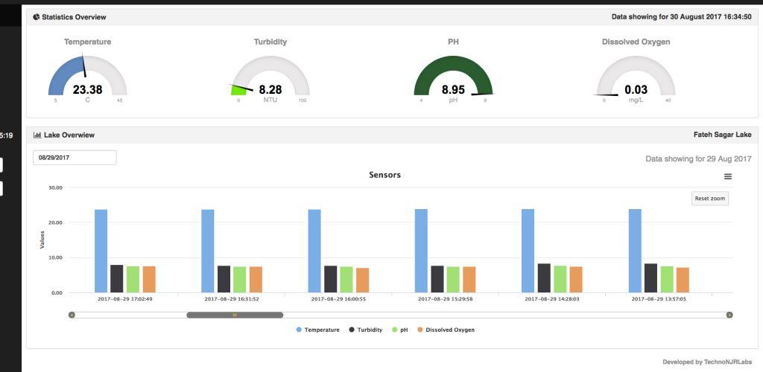Screen dimensions: 763x372
Task: Click the 2017-08-29 14:28:03 axis label
Action: pyautogui.click(x=552, y=299)
